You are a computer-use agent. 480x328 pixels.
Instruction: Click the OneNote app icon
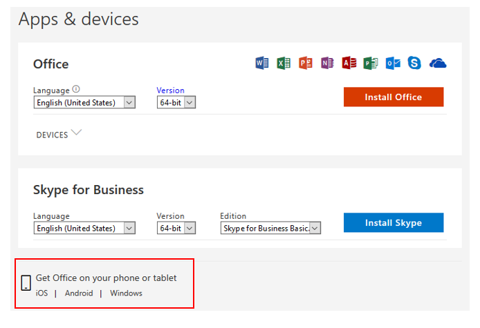coord(327,63)
